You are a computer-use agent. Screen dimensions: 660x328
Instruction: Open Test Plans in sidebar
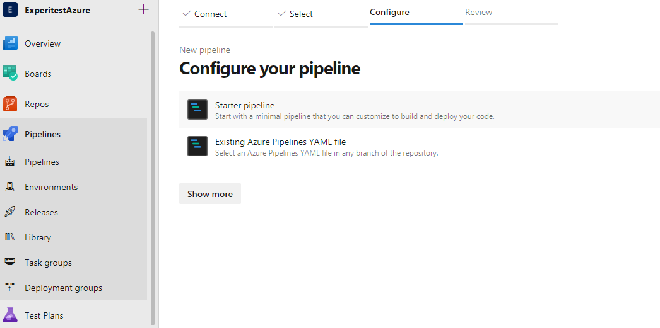pyautogui.click(x=44, y=315)
